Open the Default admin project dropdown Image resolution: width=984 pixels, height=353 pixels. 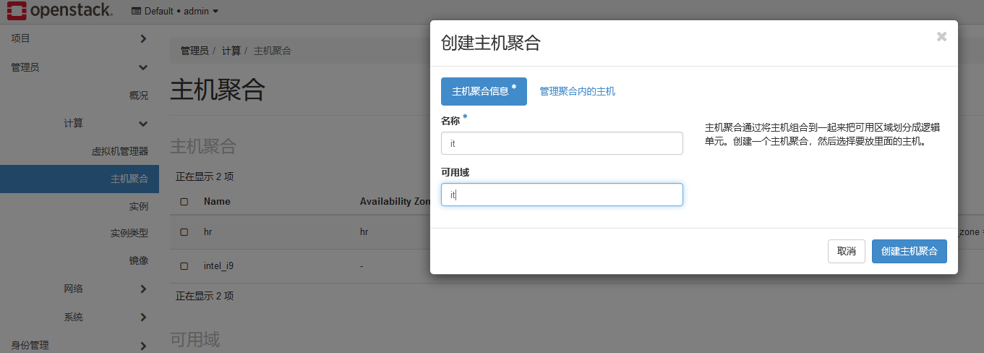[x=175, y=11]
